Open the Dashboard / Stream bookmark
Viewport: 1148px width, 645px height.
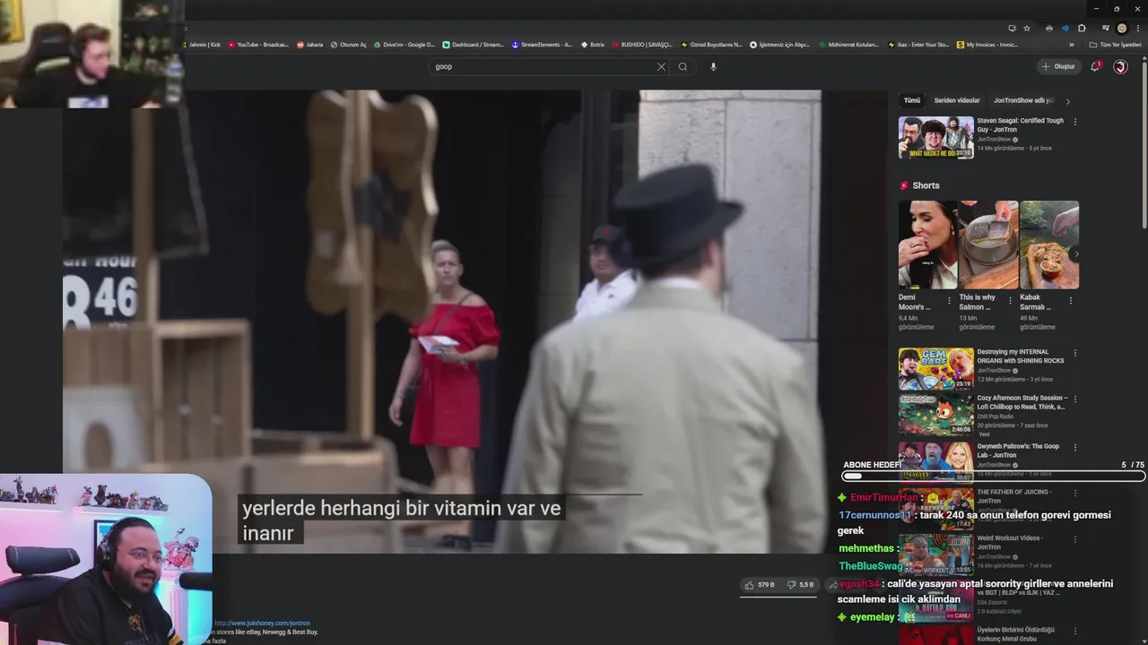[474, 44]
